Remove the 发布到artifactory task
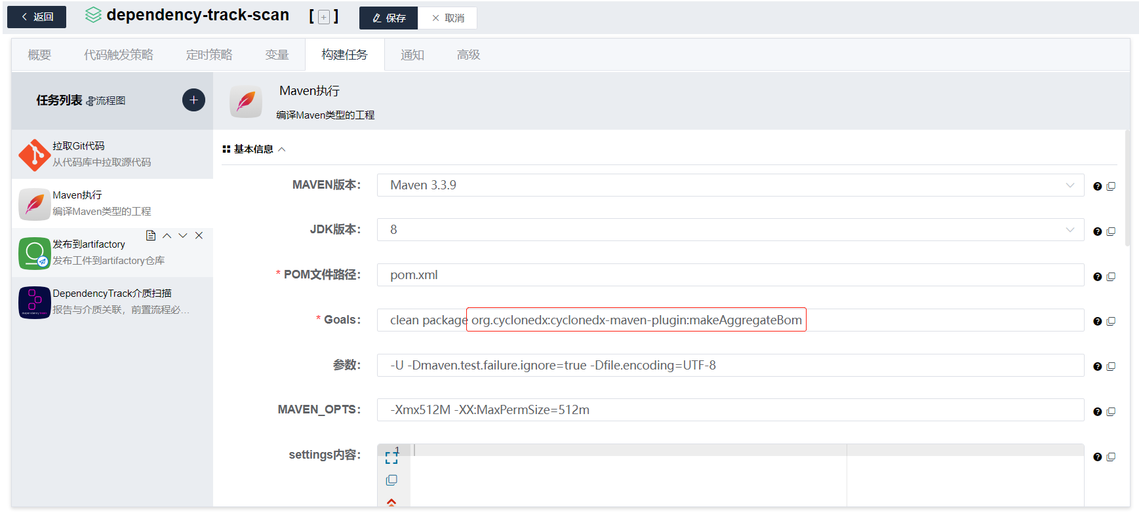Viewport: 1141px width, 513px height. pos(199,236)
